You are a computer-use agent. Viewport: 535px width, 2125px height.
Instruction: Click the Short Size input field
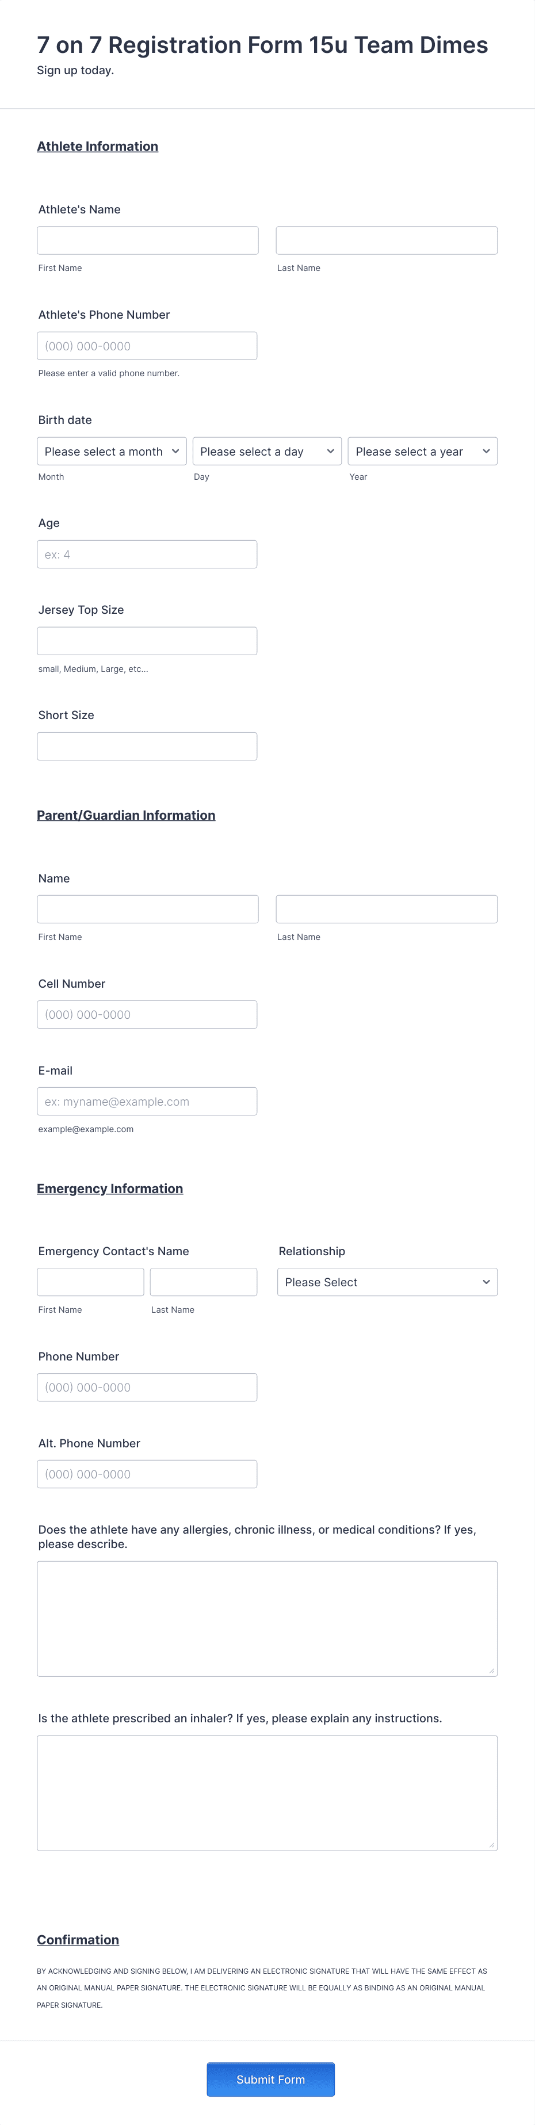tap(147, 746)
